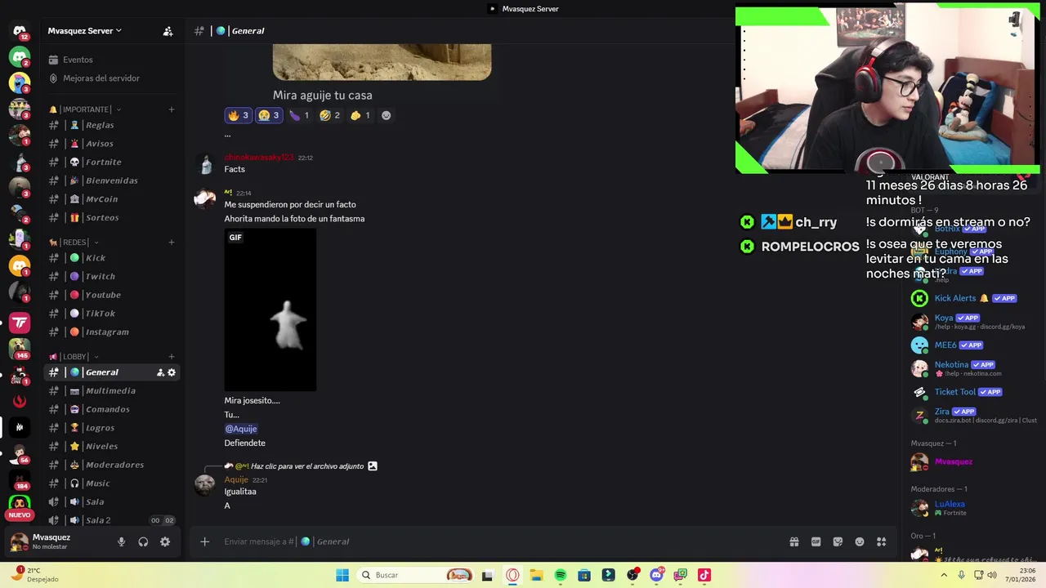Join Sala voice channel
Image resolution: width=1046 pixels, height=588 pixels.
(112, 502)
